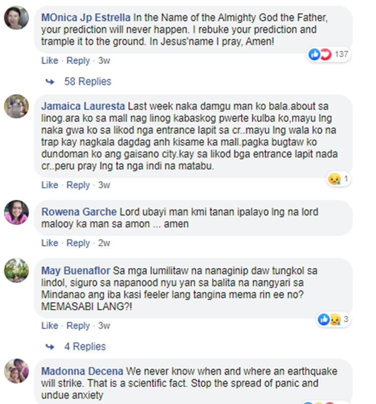The image size is (376, 404).
Task: Click the sad emoji reaction on Jamaica's comment
Action: click(x=334, y=179)
